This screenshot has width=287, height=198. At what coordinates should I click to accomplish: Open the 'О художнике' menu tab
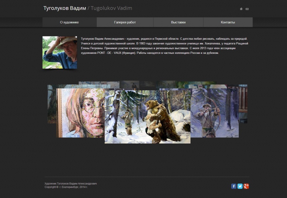69,22
